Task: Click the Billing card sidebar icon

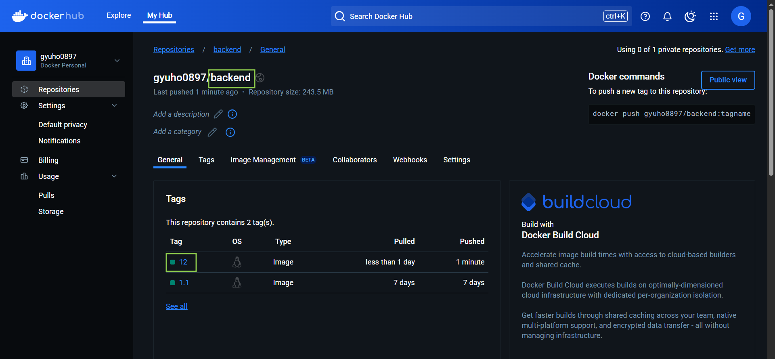Action: click(x=24, y=160)
